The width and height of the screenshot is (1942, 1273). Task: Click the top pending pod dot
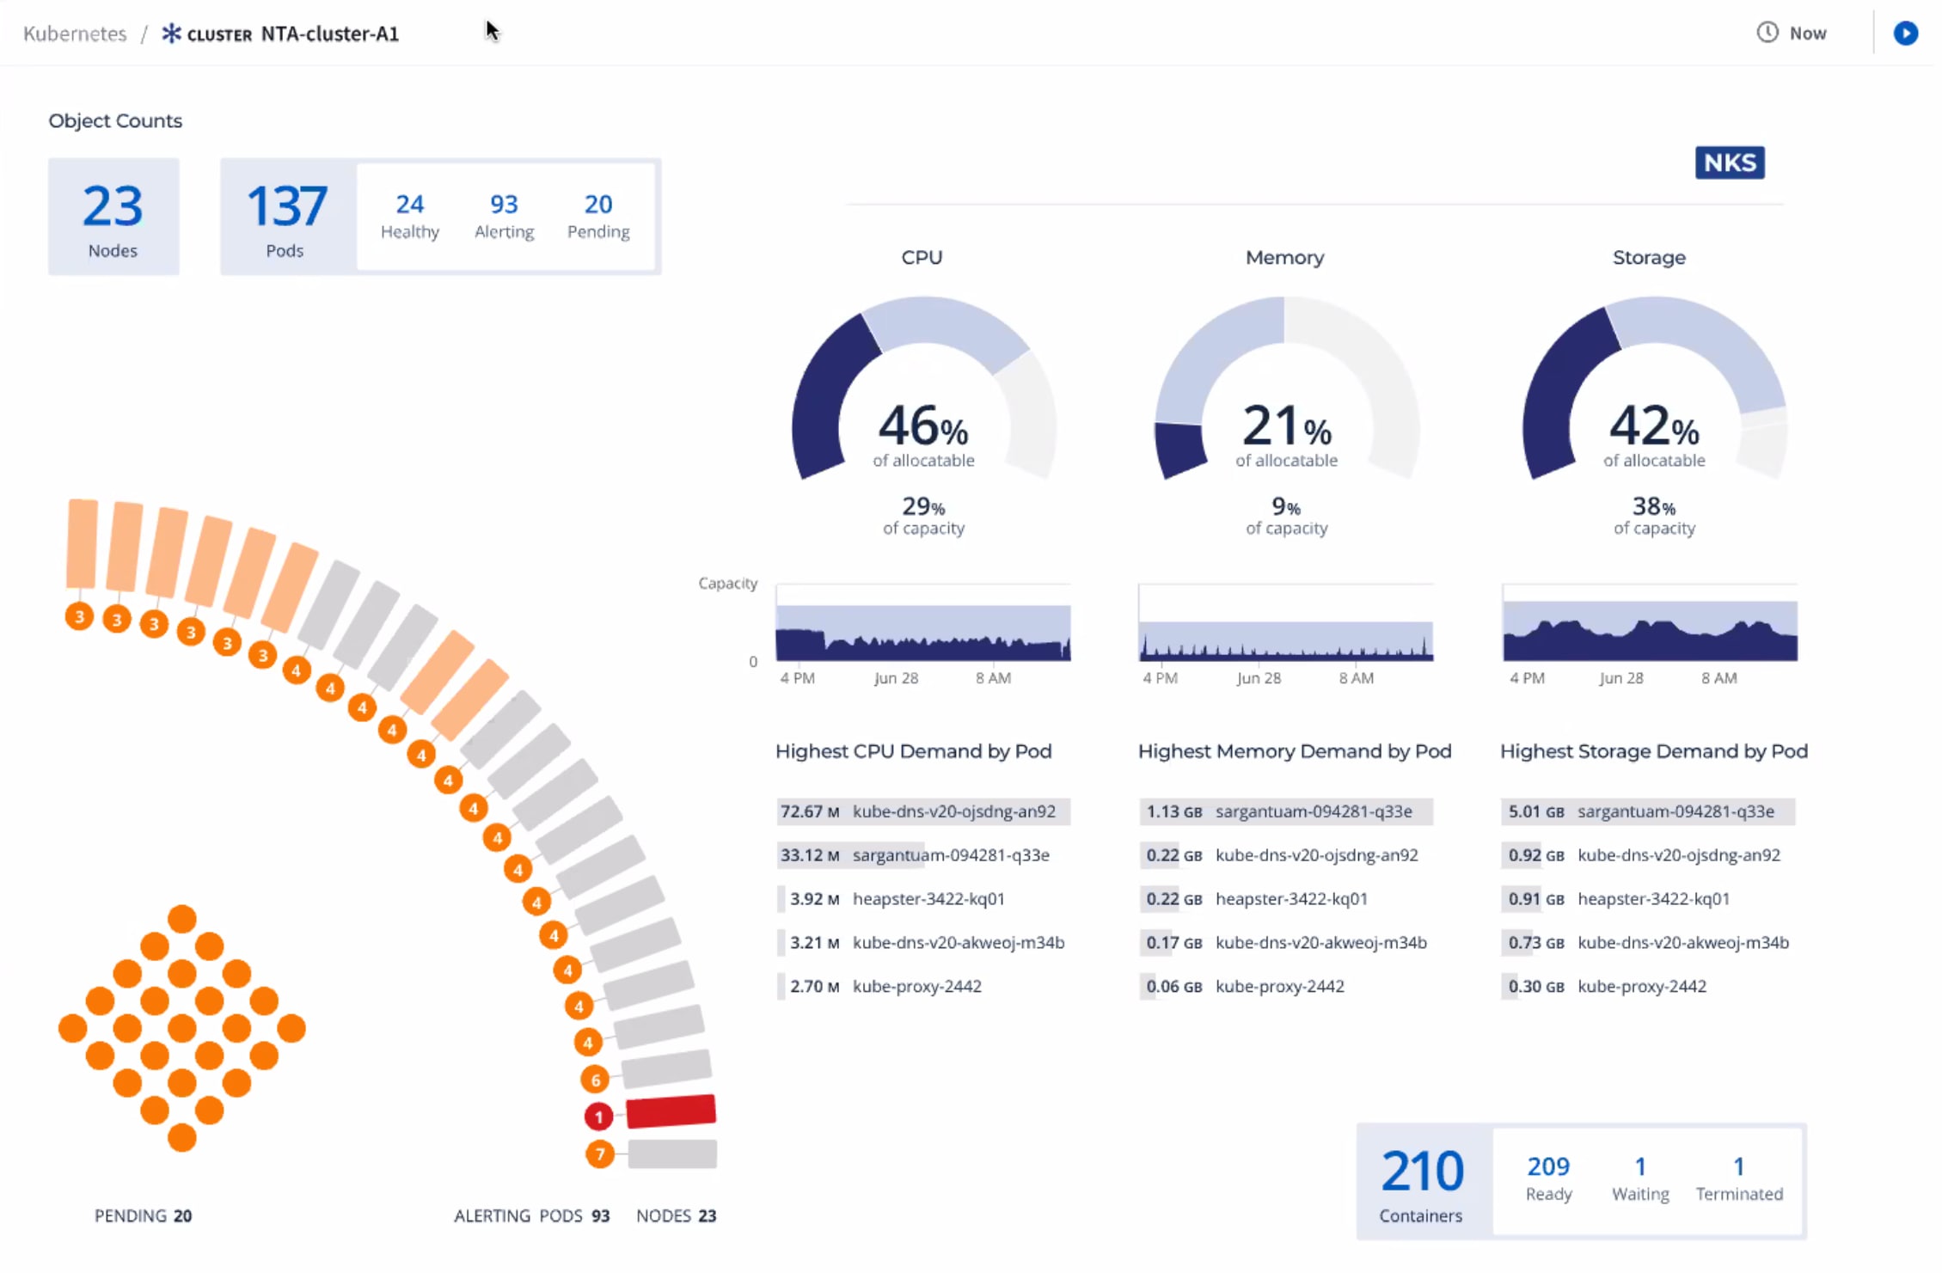[182, 918]
